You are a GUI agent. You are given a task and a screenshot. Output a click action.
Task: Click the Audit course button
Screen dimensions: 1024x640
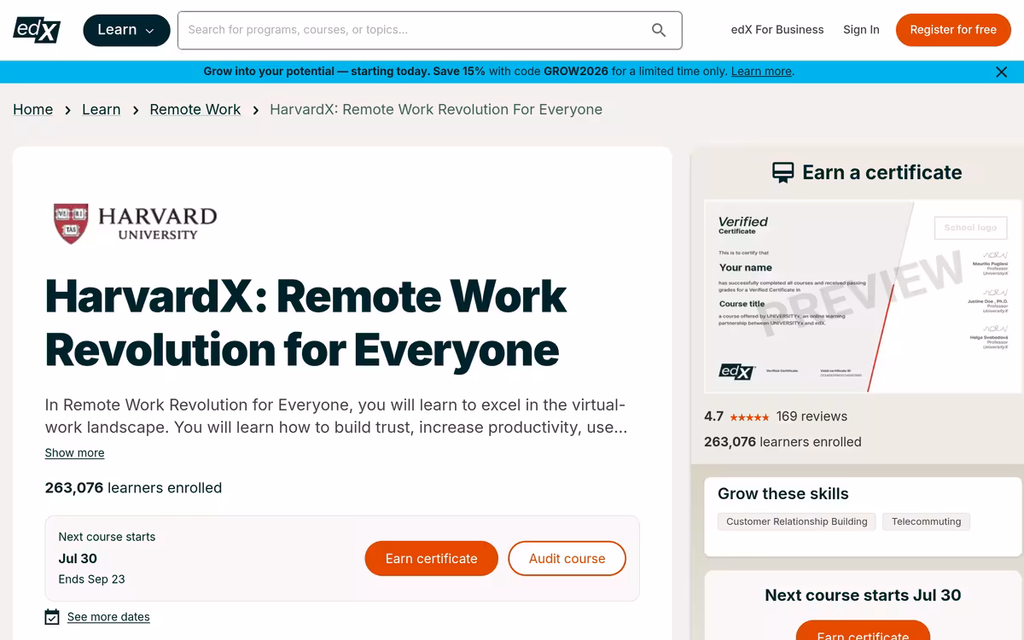(567, 559)
